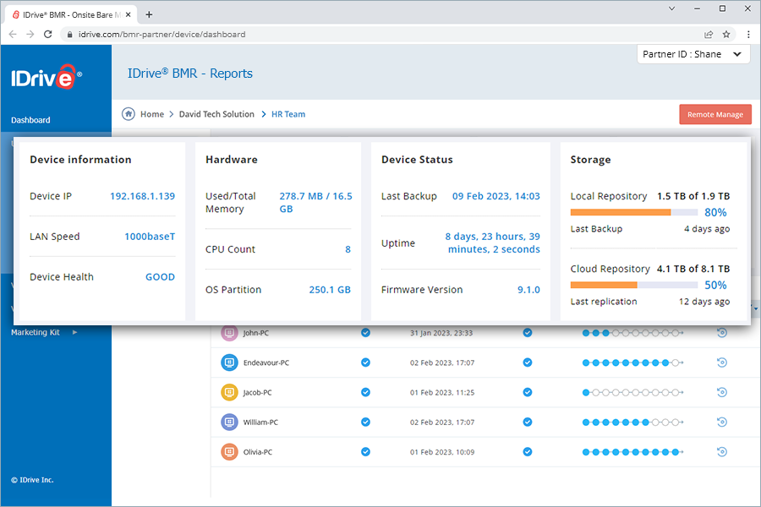Click site lock icon in address bar

coord(70,35)
